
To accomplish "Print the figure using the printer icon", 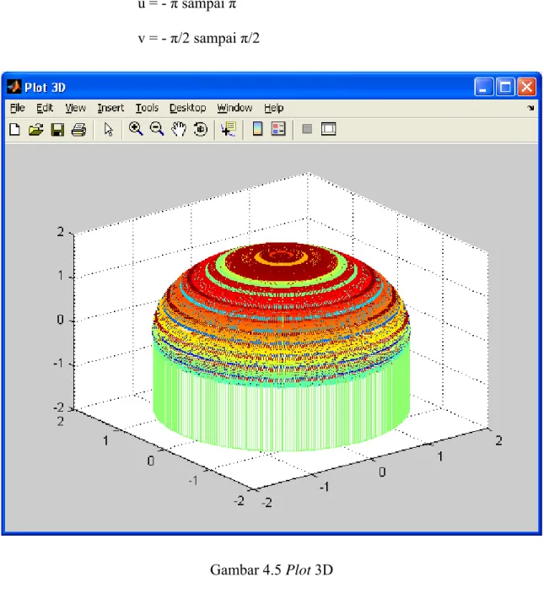I will pyautogui.click(x=79, y=129).
